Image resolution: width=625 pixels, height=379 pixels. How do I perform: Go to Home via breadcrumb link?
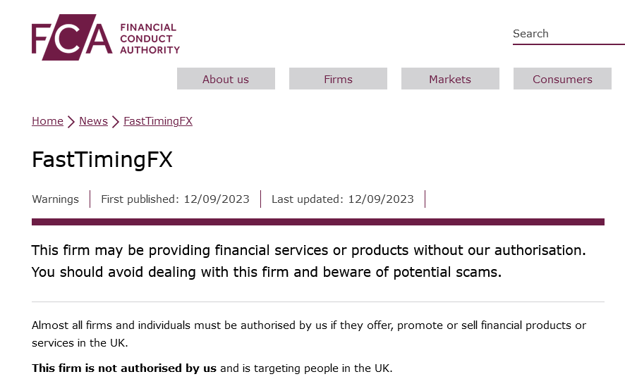pyautogui.click(x=47, y=121)
